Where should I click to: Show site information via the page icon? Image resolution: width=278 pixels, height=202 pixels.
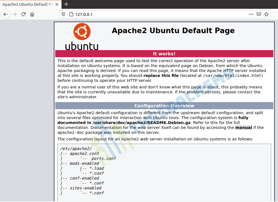71,14
